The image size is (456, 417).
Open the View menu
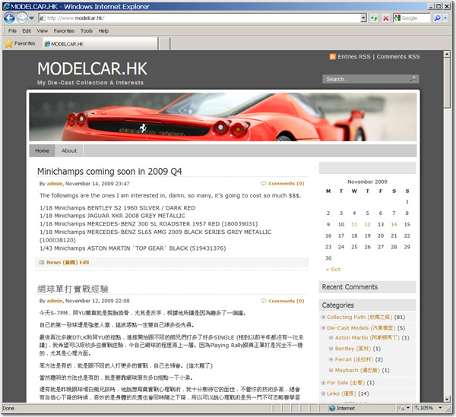[x=42, y=31]
